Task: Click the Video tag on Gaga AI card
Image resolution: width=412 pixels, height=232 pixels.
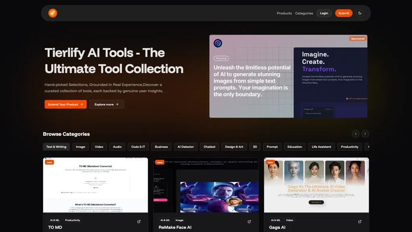Action: (290, 220)
